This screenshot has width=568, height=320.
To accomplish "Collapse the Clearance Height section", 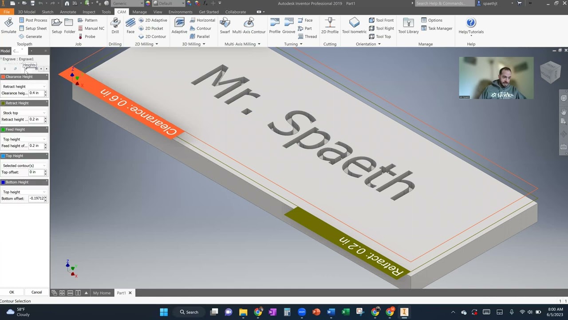I will point(47,76).
